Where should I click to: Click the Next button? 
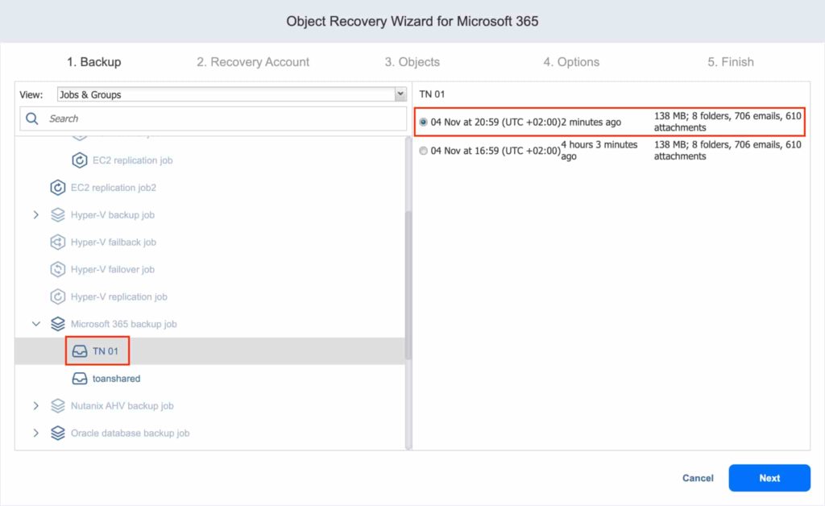[769, 478]
